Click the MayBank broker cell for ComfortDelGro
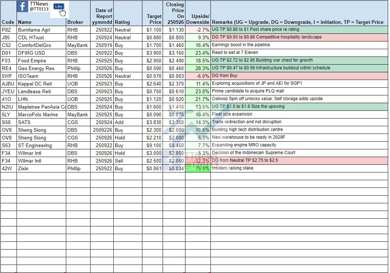The image size is (390, 273). point(78,45)
